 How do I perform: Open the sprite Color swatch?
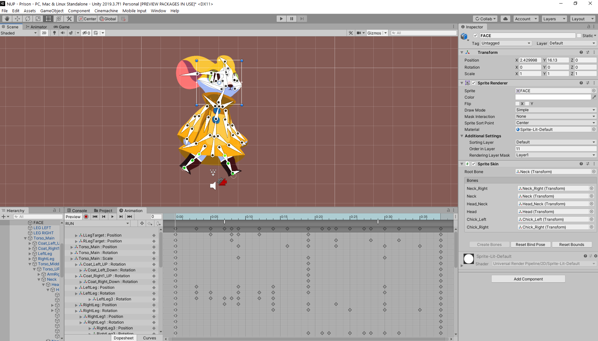(x=553, y=97)
